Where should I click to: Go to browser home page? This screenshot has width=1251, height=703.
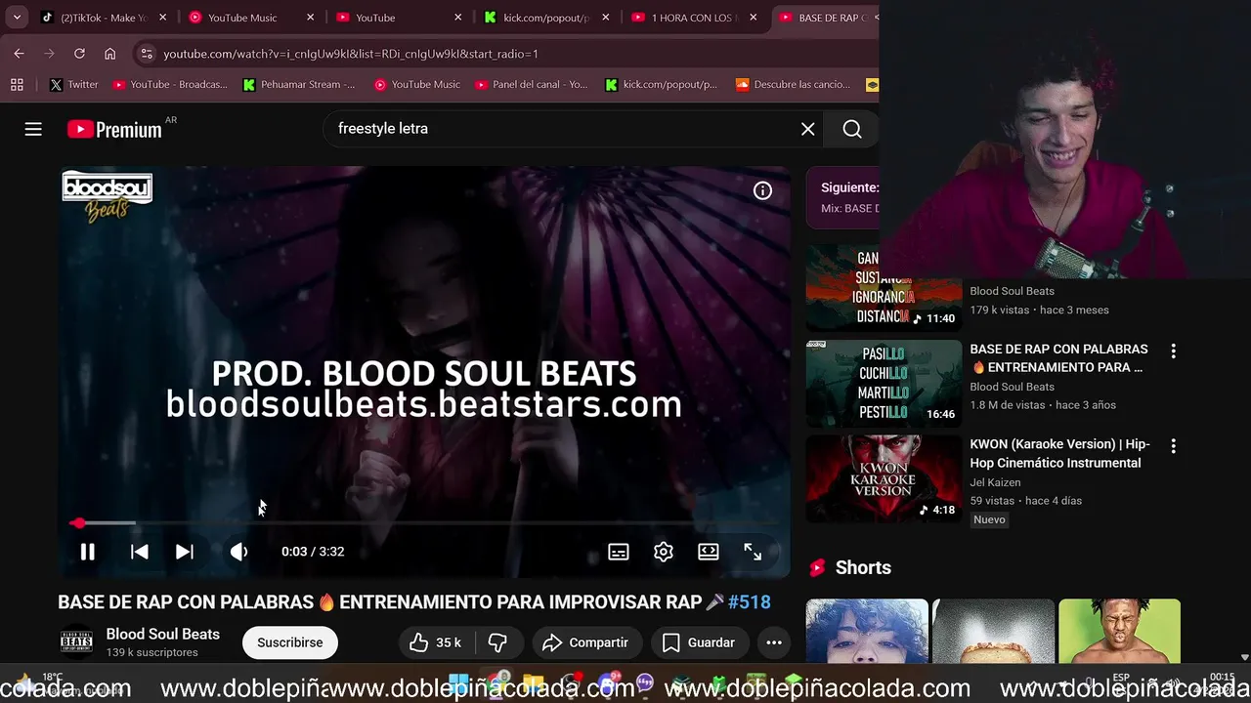pyautogui.click(x=109, y=54)
